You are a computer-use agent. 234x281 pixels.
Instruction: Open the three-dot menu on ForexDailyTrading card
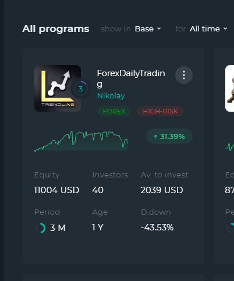pyautogui.click(x=184, y=75)
